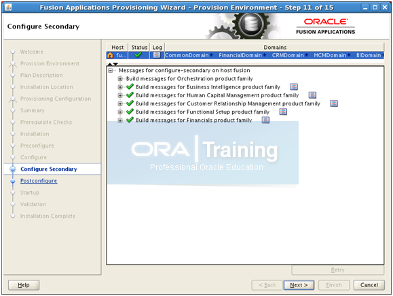The height and width of the screenshot is (296, 393).
Task: Select the Installation step in sidebar
Action: (35, 134)
